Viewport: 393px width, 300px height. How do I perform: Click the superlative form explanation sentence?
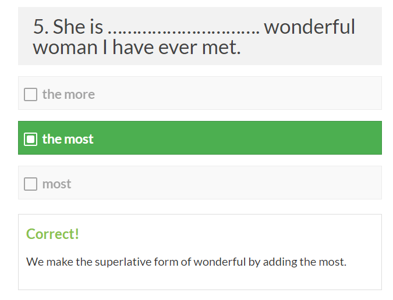click(x=186, y=262)
